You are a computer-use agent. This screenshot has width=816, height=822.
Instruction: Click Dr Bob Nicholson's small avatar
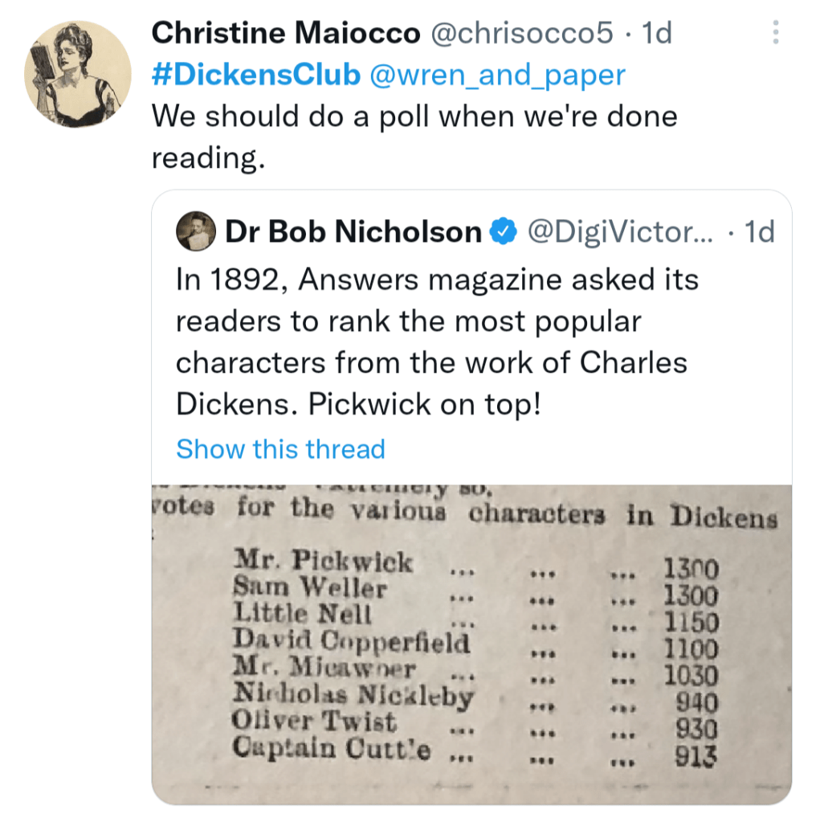click(x=195, y=232)
